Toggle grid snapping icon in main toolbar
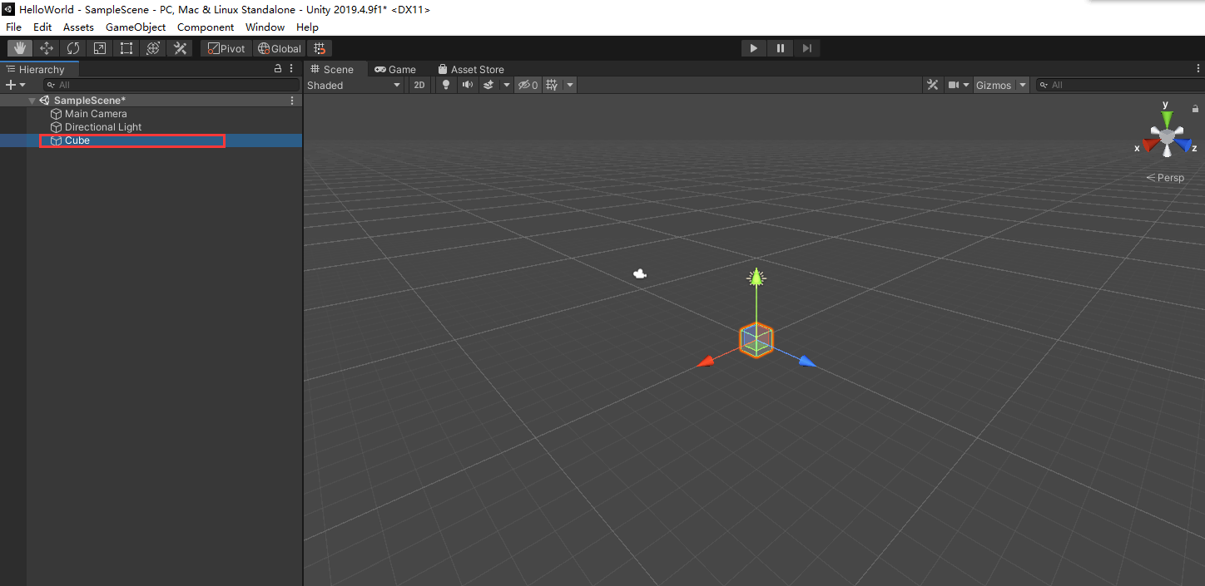 point(320,48)
